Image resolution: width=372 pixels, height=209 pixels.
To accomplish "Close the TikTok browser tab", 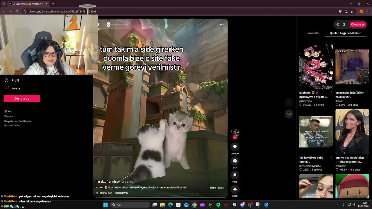I will pos(46,4).
